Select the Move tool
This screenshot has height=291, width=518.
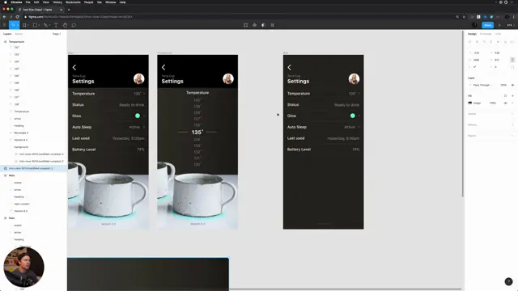click(13, 25)
